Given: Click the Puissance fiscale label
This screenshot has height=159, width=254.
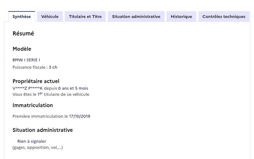Looking at the screenshot, I should [30, 67].
